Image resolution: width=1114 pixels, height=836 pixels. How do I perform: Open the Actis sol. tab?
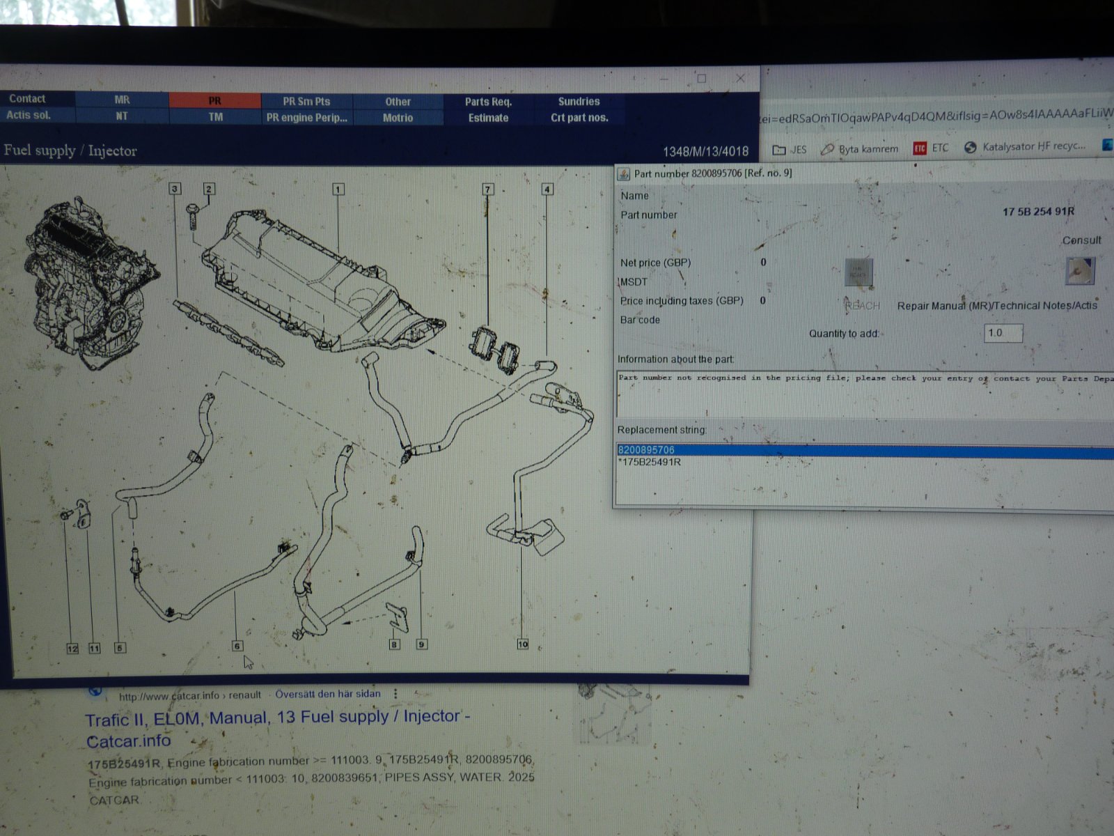point(29,115)
